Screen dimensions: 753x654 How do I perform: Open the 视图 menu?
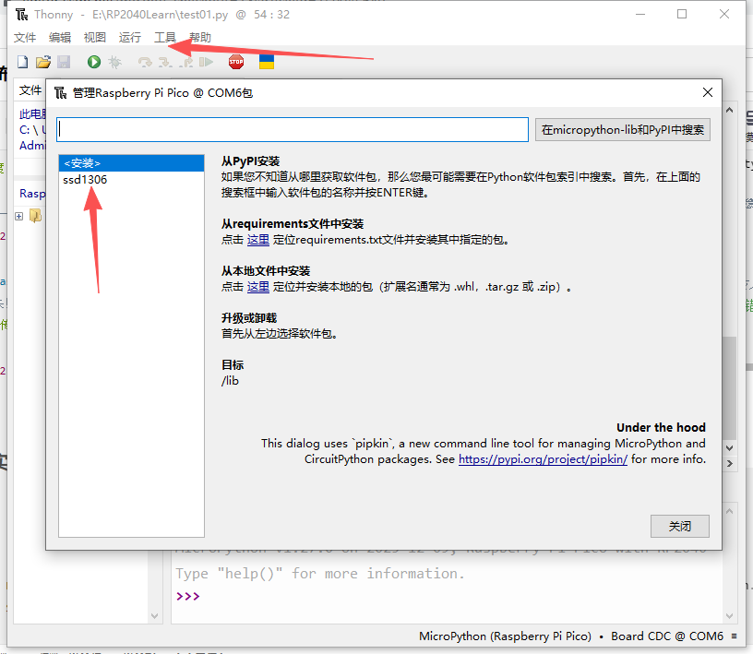(95, 38)
